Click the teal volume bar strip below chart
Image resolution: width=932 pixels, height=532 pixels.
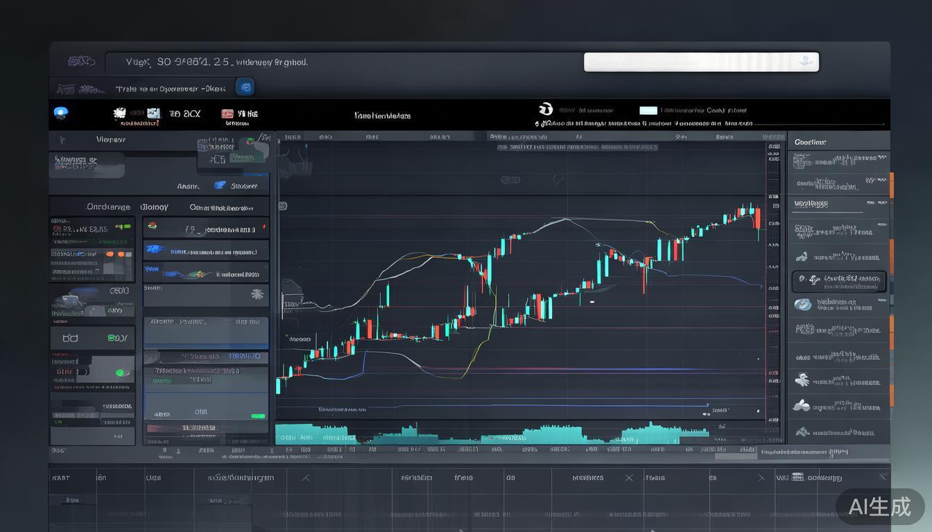(x=527, y=434)
